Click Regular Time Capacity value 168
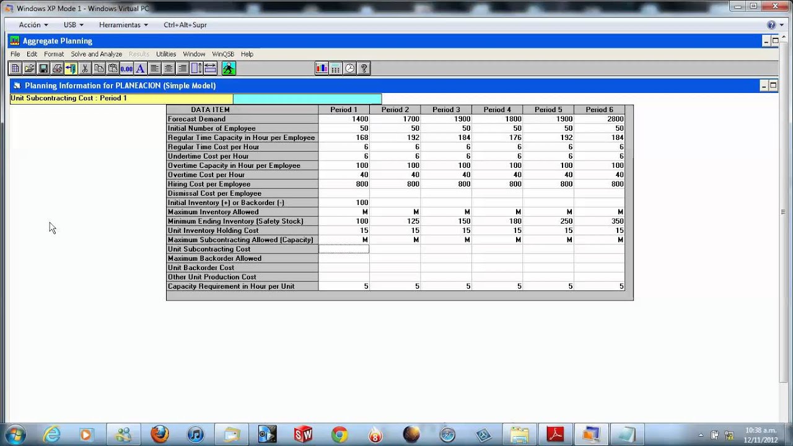This screenshot has height=446, width=793. pos(344,138)
